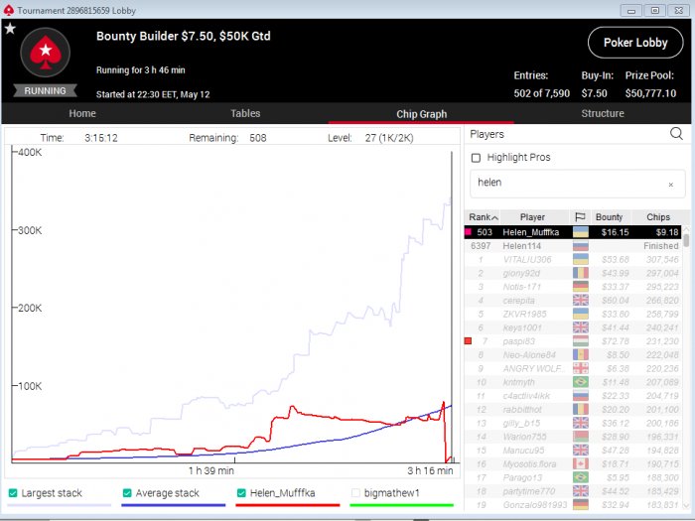Toggle the Highlight Pros checkbox
This screenshot has height=521, width=695.
point(476,158)
